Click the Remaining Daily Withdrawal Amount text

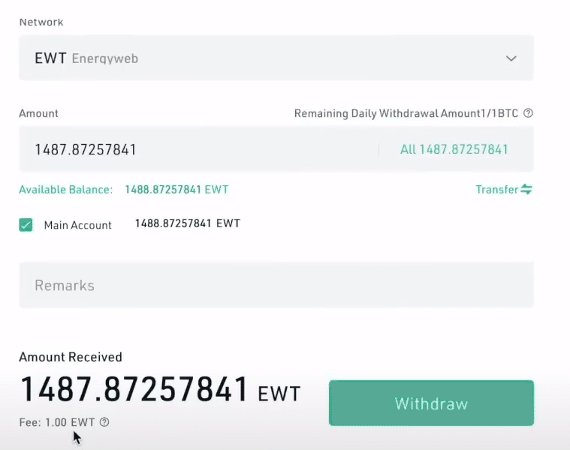[407, 113]
